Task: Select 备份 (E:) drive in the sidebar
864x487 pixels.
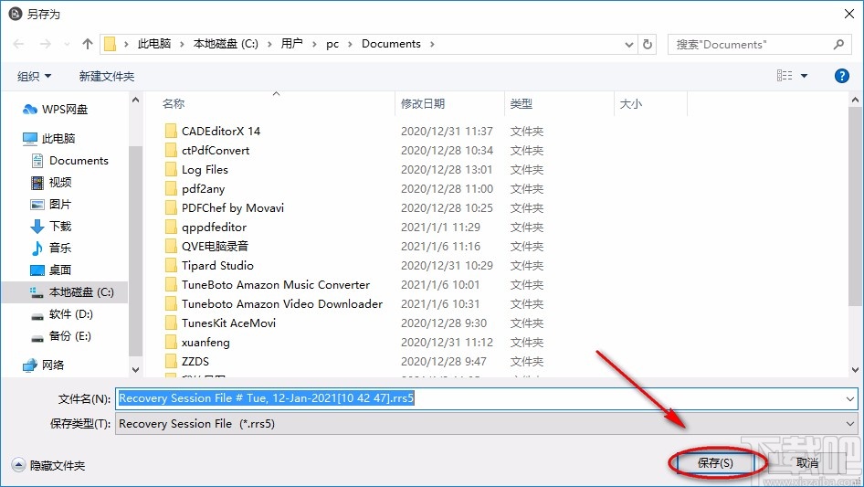Action: pos(60,336)
